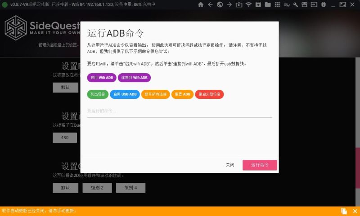Click the back arrow in top toolbar
This screenshot has height=216, width=360.
(210, 4)
